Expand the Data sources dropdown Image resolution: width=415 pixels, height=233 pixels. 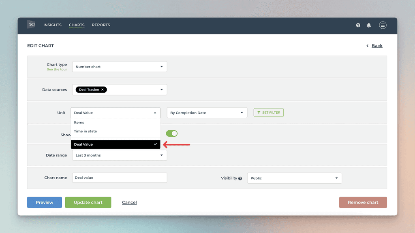click(x=161, y=89)
